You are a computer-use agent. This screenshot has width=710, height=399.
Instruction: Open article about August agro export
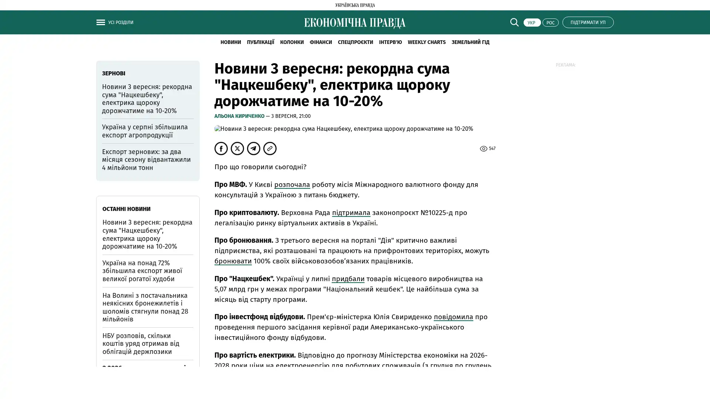coord(145,131)
